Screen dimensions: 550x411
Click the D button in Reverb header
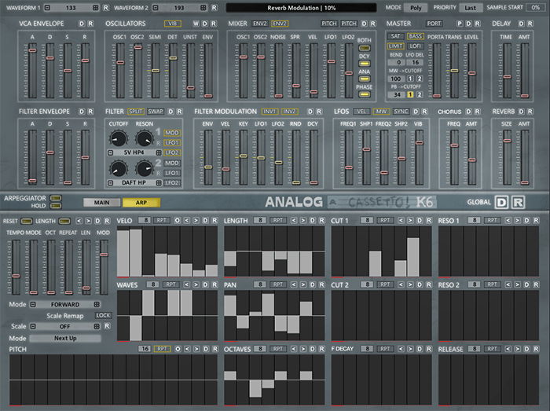click(522, 112)
